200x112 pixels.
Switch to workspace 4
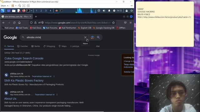click(x=50, y=11)
